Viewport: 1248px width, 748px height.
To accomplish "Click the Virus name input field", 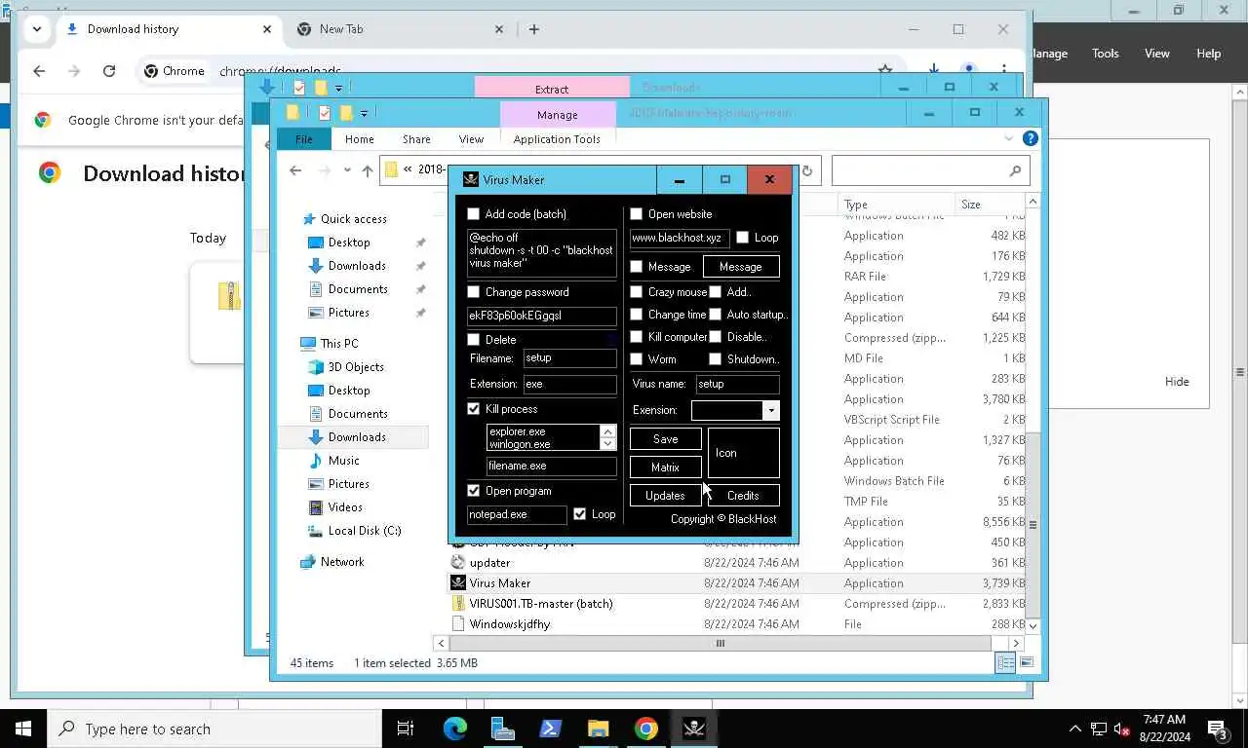I will (x=737, y=384).
